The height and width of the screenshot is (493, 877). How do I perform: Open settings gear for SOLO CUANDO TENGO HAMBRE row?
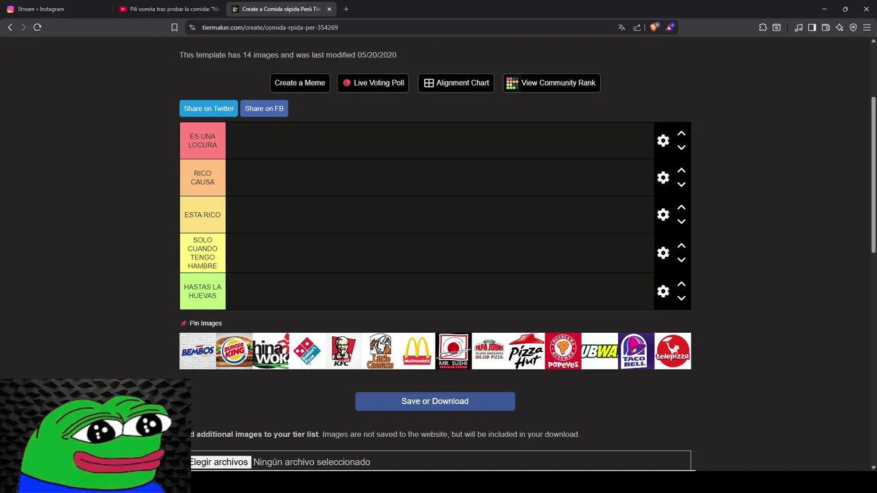tap(663, 253)
